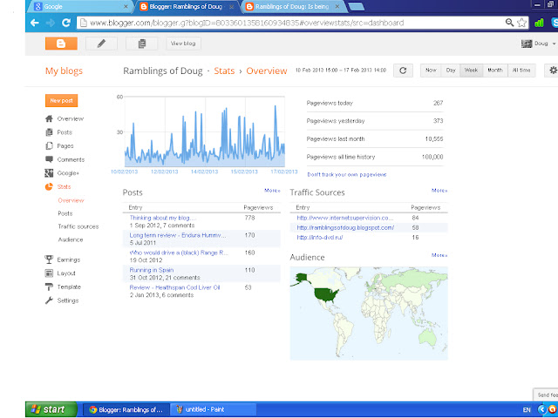Open More link in Traffic Sources
The width and height of the screenshot is (558, 418).
(439, 191)
